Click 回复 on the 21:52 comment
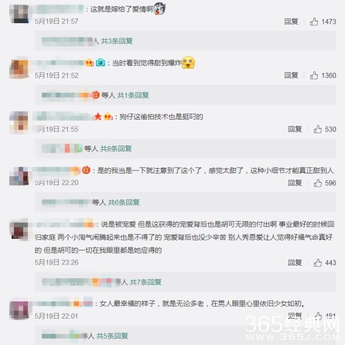Image resolution: width=345 pixels, height=345 pixels. click(x=291, y=75)
